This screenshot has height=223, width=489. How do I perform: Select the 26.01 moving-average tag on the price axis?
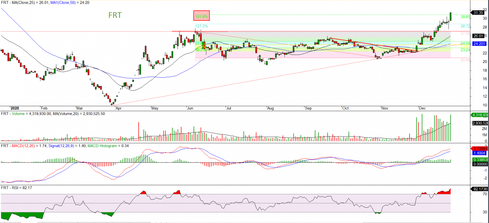tap(478, 36)
